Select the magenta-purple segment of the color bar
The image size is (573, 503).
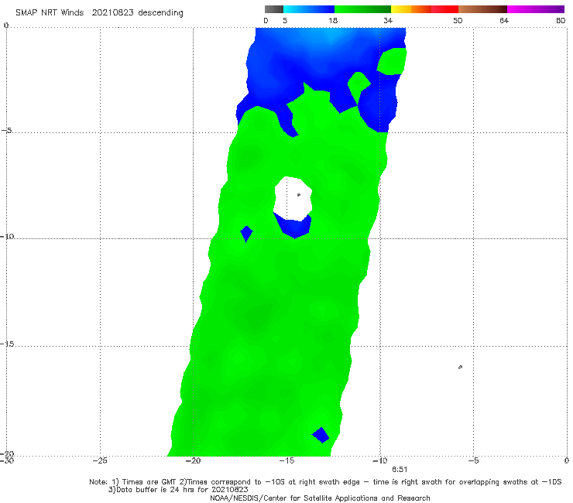[536, 9]
